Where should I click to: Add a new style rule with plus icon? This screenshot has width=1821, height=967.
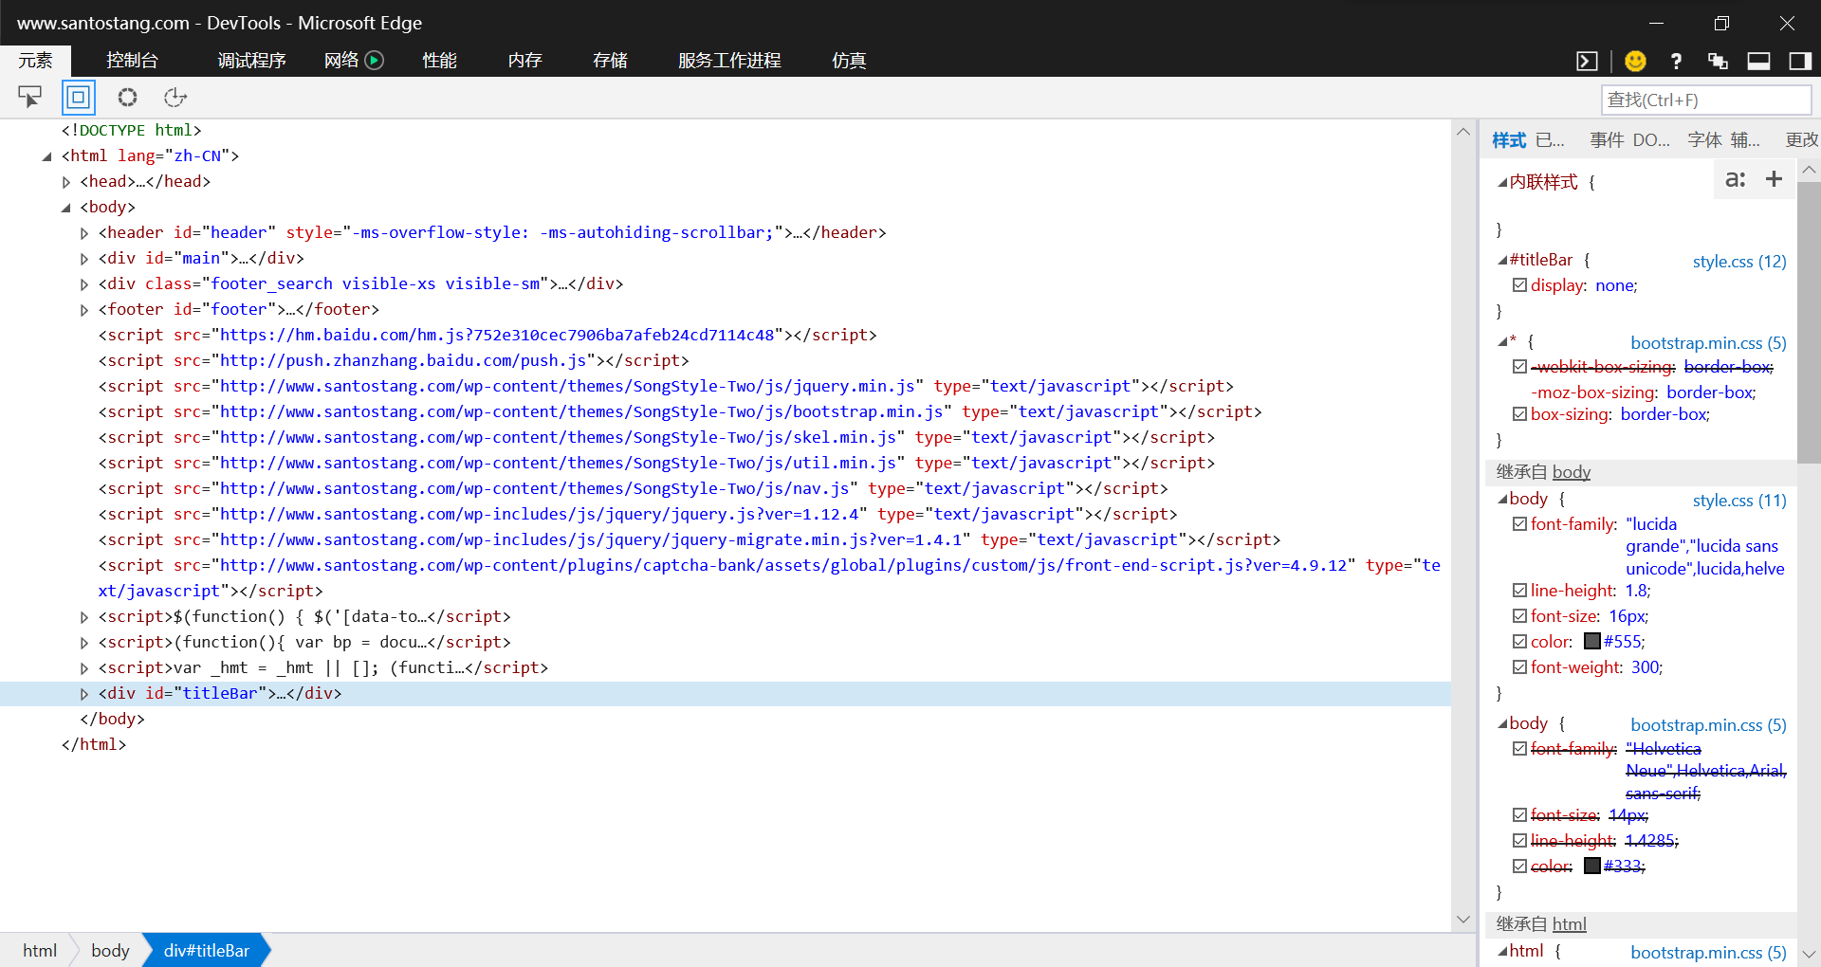tap(1774, 179)
